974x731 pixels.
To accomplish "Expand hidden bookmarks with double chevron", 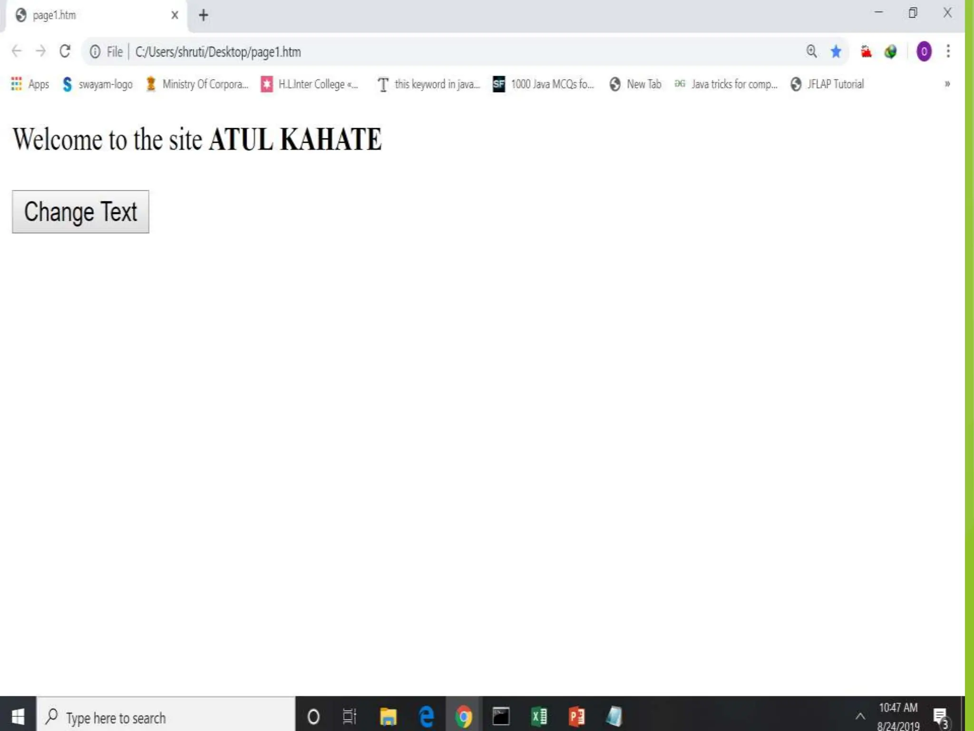I will 947,84.
